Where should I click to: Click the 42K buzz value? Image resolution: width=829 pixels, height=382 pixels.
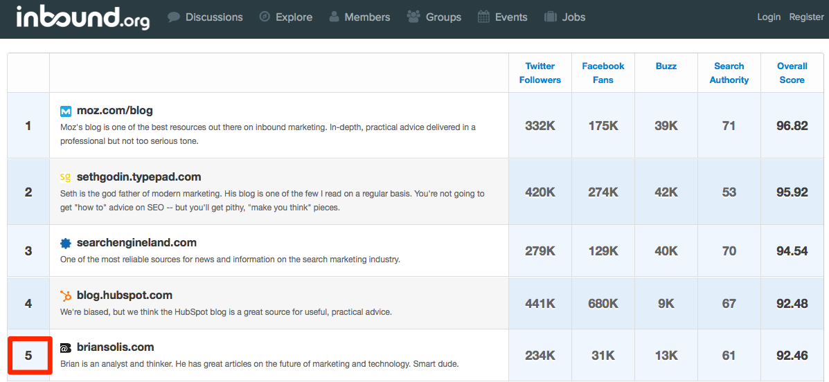(x=666, y=192)
